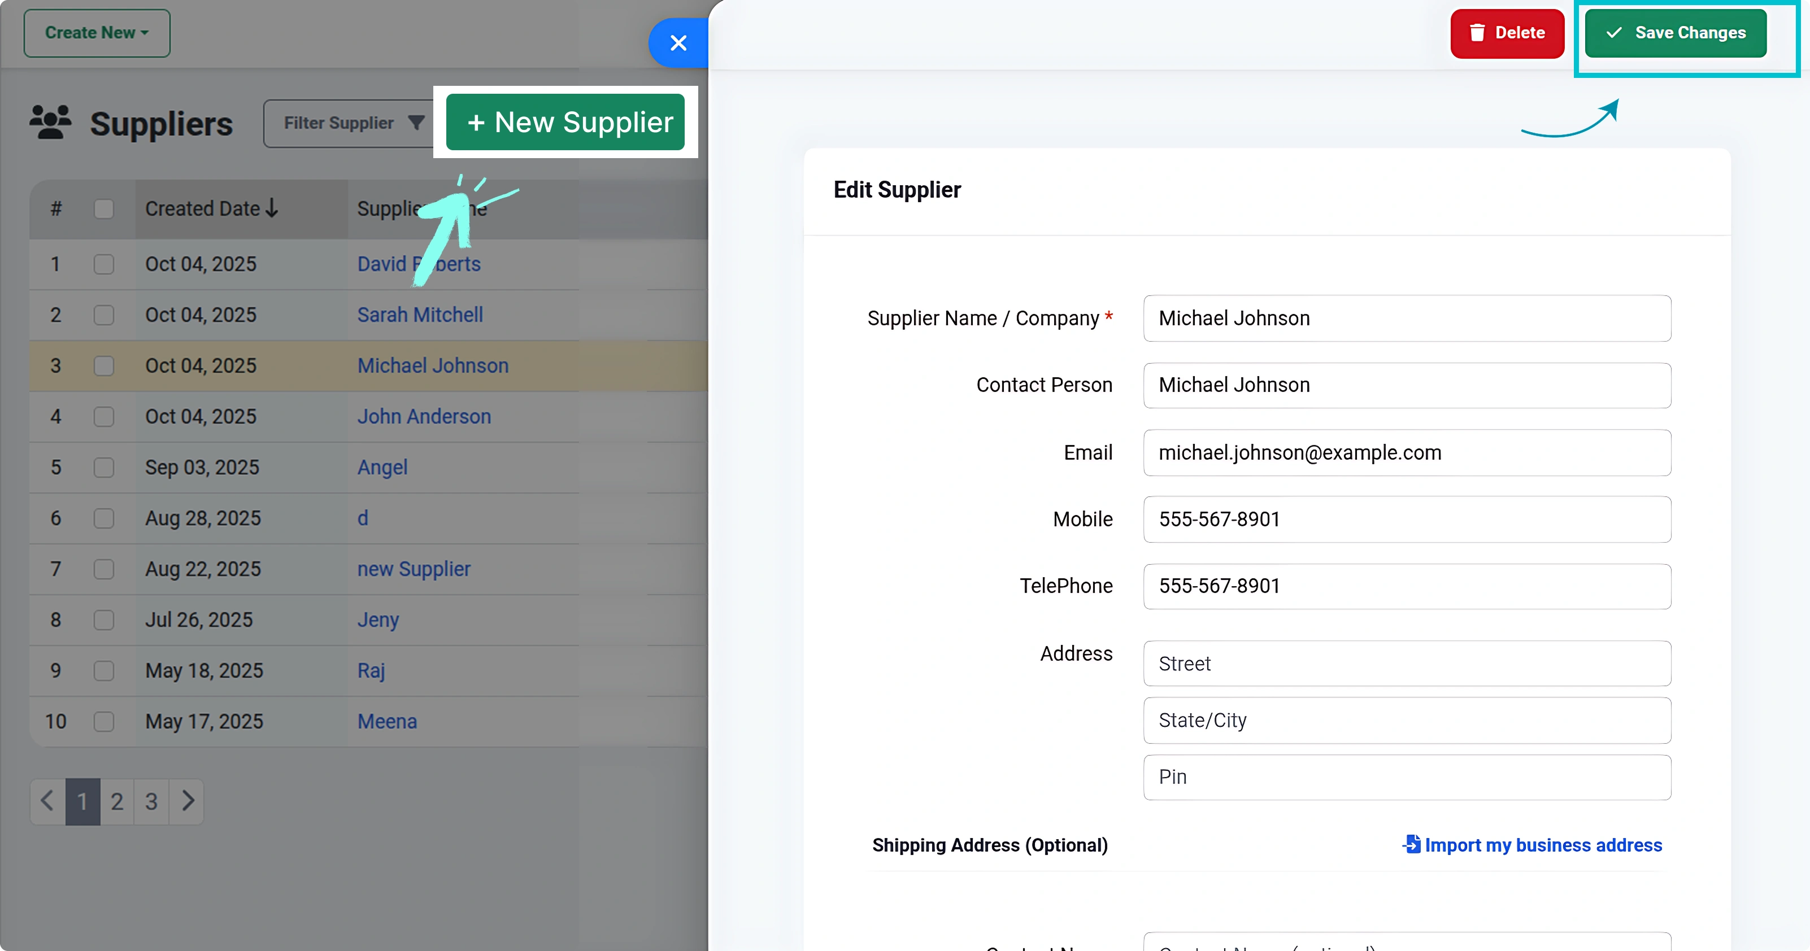Switch to page 3 of suppliers
1810x951 pixels.
point(150,801)
